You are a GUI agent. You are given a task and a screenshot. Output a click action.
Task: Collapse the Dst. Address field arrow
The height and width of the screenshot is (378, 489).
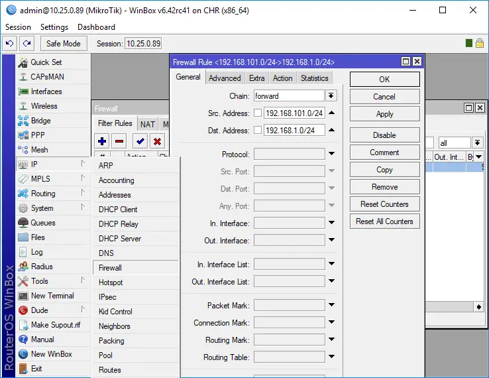(x=331, y=130)
